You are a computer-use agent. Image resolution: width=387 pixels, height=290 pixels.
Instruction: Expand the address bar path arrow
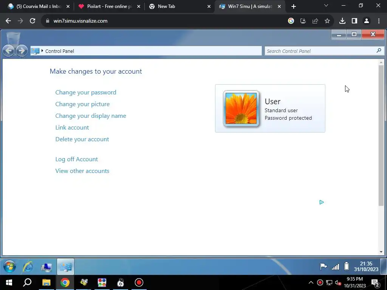tap(42, 51)
